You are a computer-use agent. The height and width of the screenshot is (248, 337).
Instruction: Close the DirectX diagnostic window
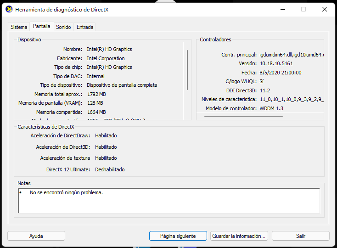click(325, 9)
